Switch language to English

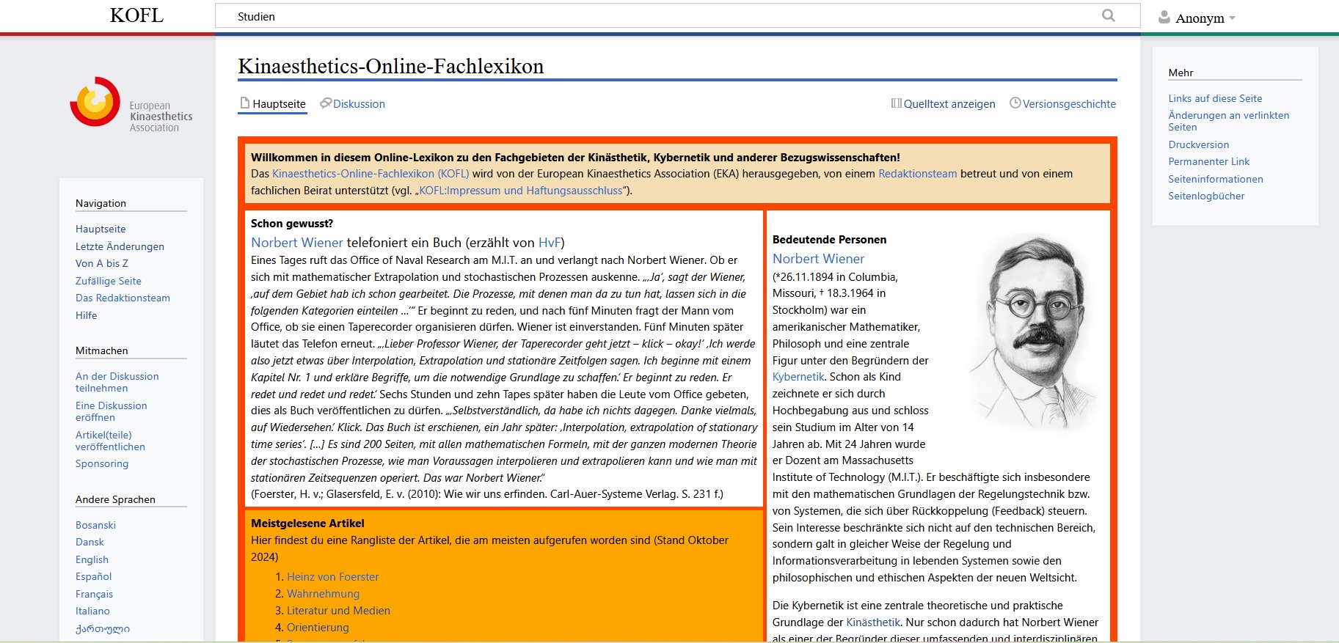click(x=92, y=559)
